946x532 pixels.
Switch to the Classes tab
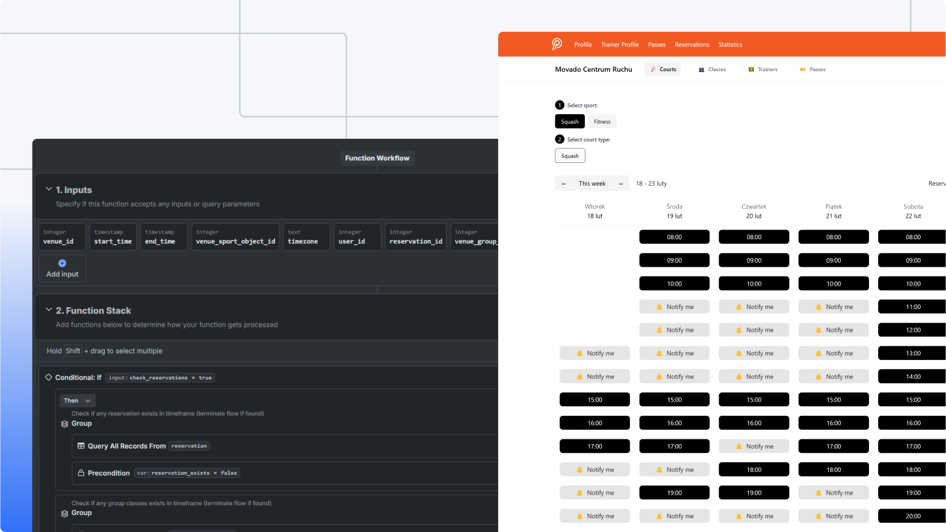[x=711, y=70]
